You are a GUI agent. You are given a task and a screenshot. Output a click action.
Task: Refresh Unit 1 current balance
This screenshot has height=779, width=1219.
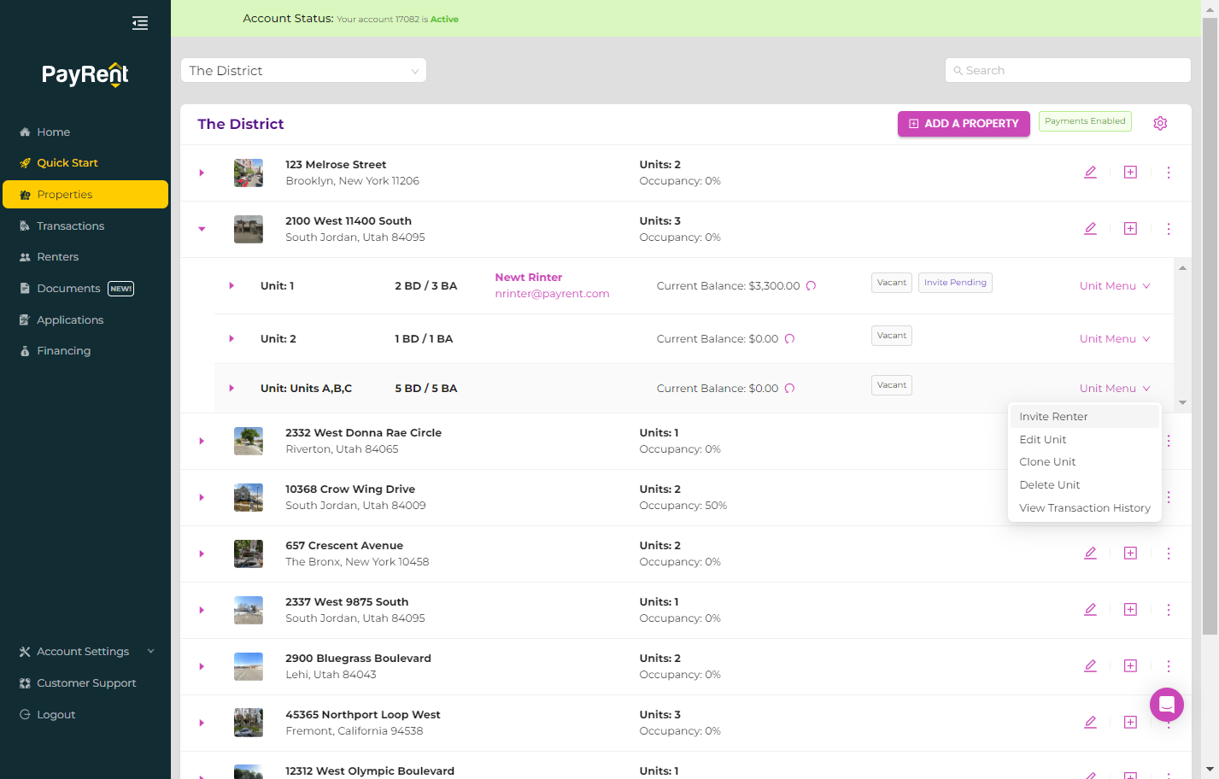click(811, 286)
